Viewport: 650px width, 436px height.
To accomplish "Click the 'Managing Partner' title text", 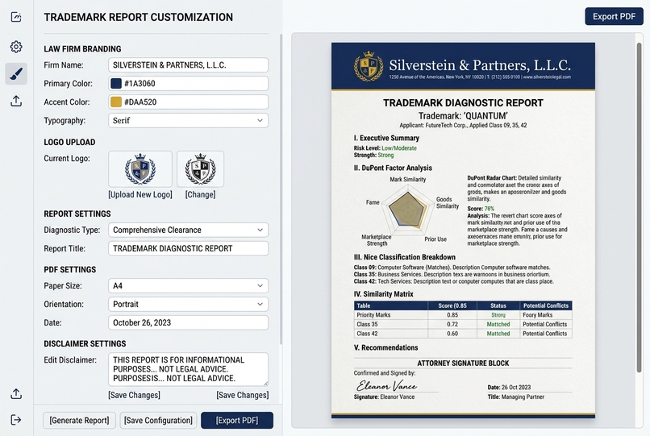I will (523, 397).
